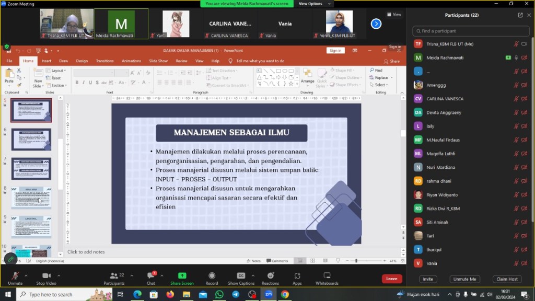The image size is (535, 301).
Task: Open WhatsApp from the Windows taskbar
Action: click(219, 294)
